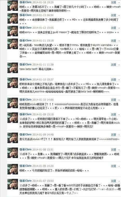Viewport: 121px width, 197px height.
Task: Open 张希Clare profile link on 2014-01-09 14:48 post
Action: coord(25,134)
